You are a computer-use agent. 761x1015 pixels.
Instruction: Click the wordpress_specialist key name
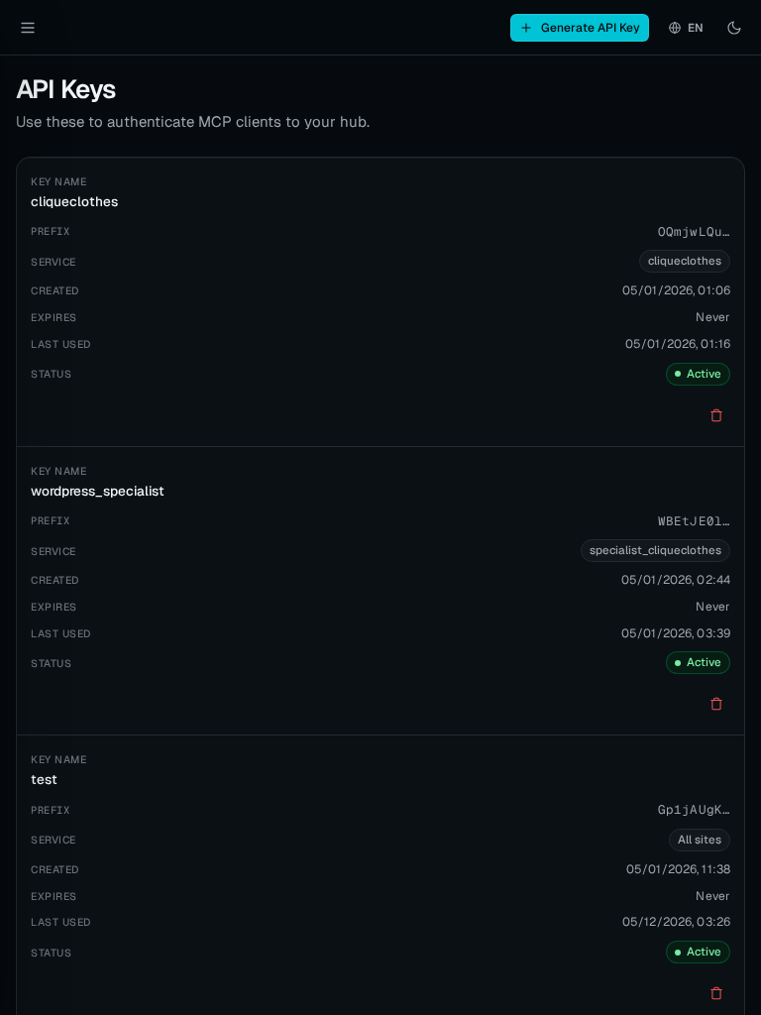[98, 492]
